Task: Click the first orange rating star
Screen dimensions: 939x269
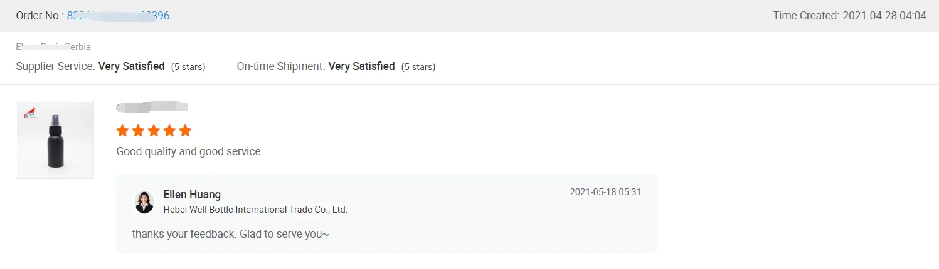Action: tap(123, 131)
